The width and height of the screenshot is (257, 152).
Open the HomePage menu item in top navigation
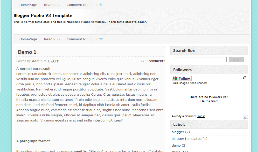28,5
